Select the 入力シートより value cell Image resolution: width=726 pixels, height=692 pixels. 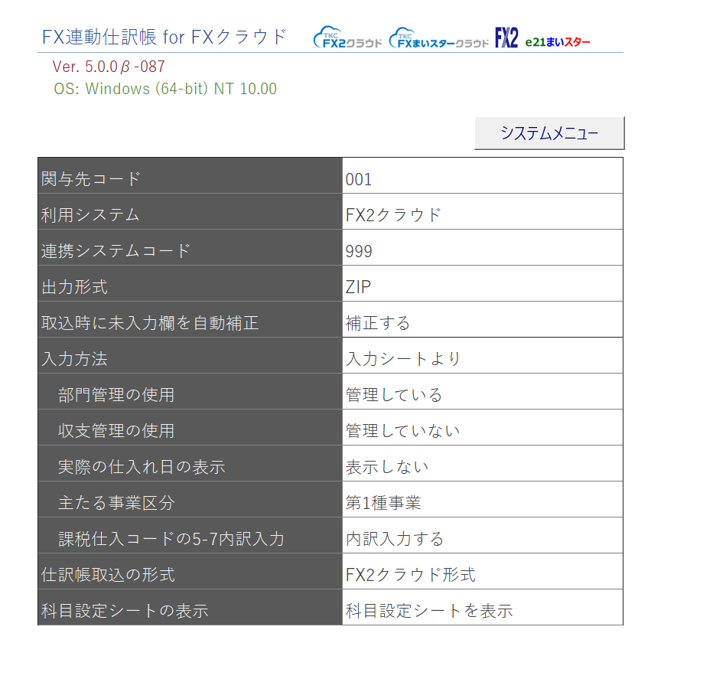pyautogui.click(x=483, y=356)
